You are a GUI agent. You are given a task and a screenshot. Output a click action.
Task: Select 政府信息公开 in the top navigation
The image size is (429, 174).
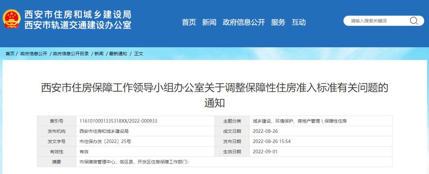pyautogui.click(x=243, y=22)
